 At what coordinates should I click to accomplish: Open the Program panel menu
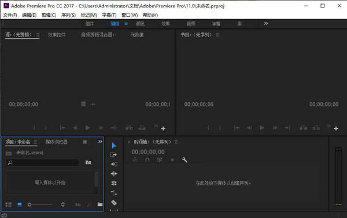click(217, 35)
